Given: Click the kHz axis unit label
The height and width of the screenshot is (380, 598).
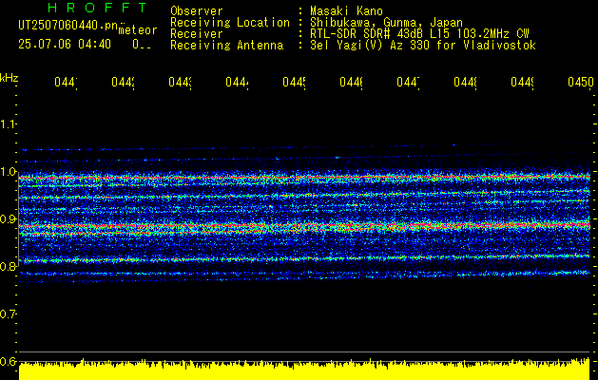Looking at the screenshot, I should point(10,78).
